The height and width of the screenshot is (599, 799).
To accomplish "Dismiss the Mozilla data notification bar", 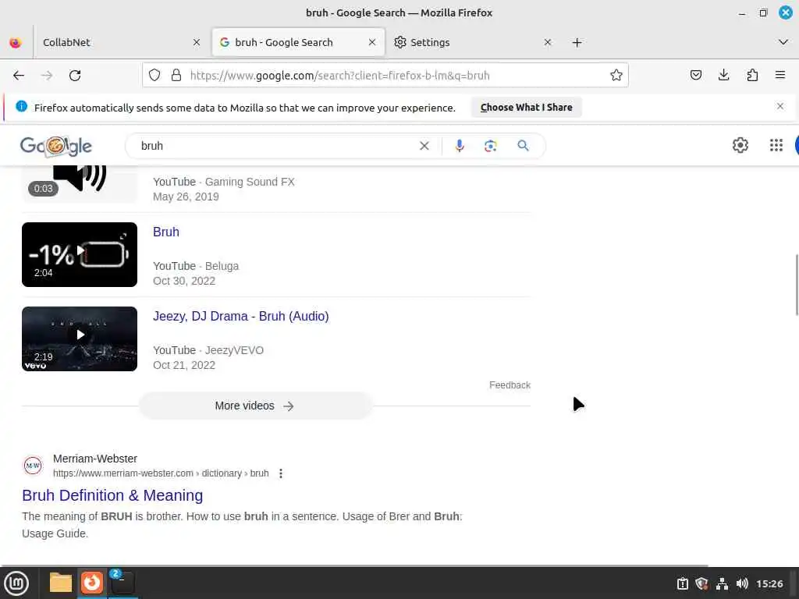I will (x=780, y=106).
